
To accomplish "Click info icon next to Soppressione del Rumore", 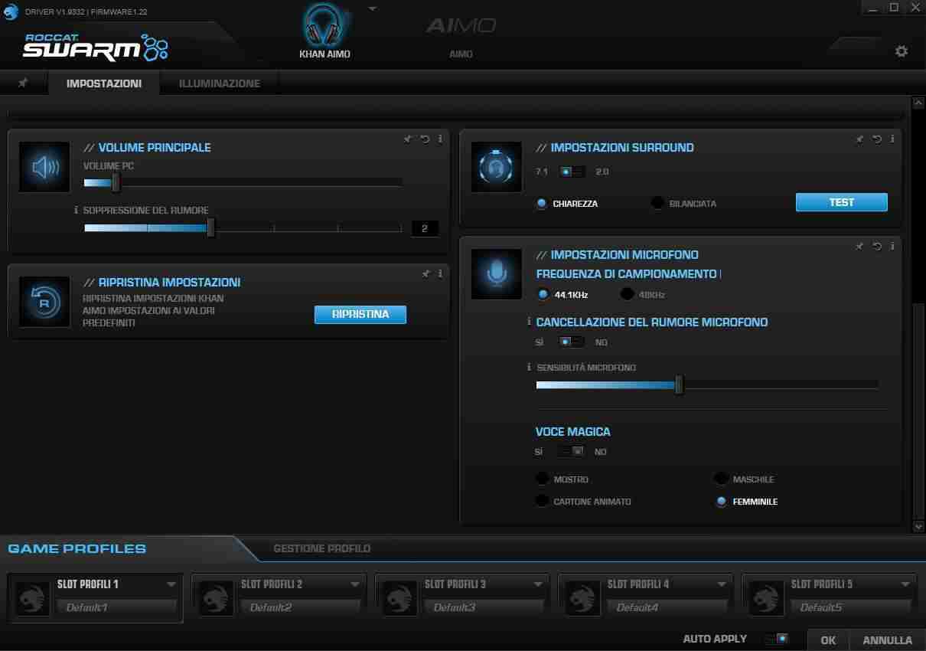I will click(76, 210).
